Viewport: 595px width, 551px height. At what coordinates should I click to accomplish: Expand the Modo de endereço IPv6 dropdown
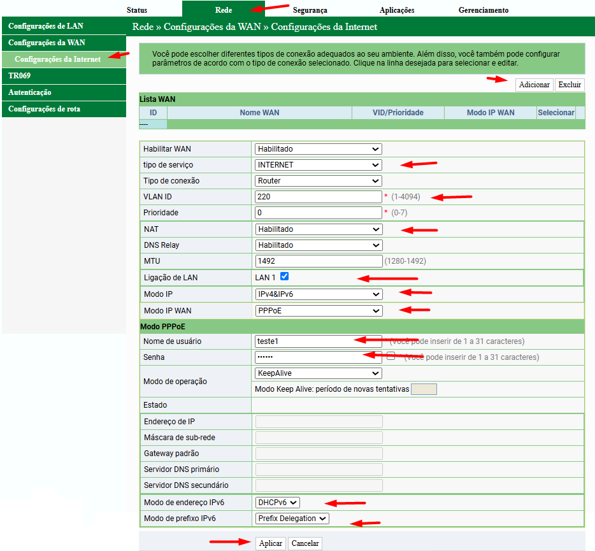(x=277, y=503)
